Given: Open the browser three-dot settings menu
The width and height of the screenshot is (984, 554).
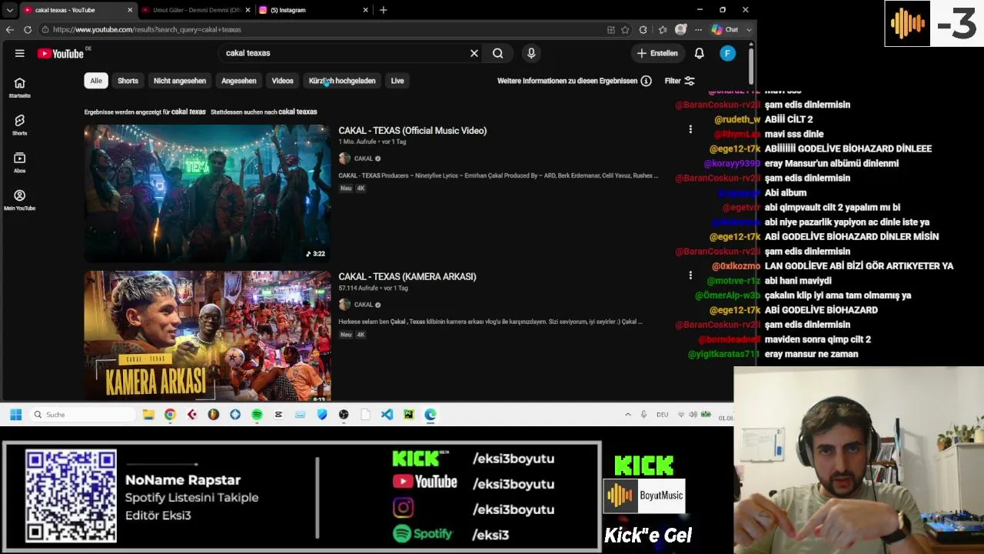Looking at the screenshot, I should (698, 29).
